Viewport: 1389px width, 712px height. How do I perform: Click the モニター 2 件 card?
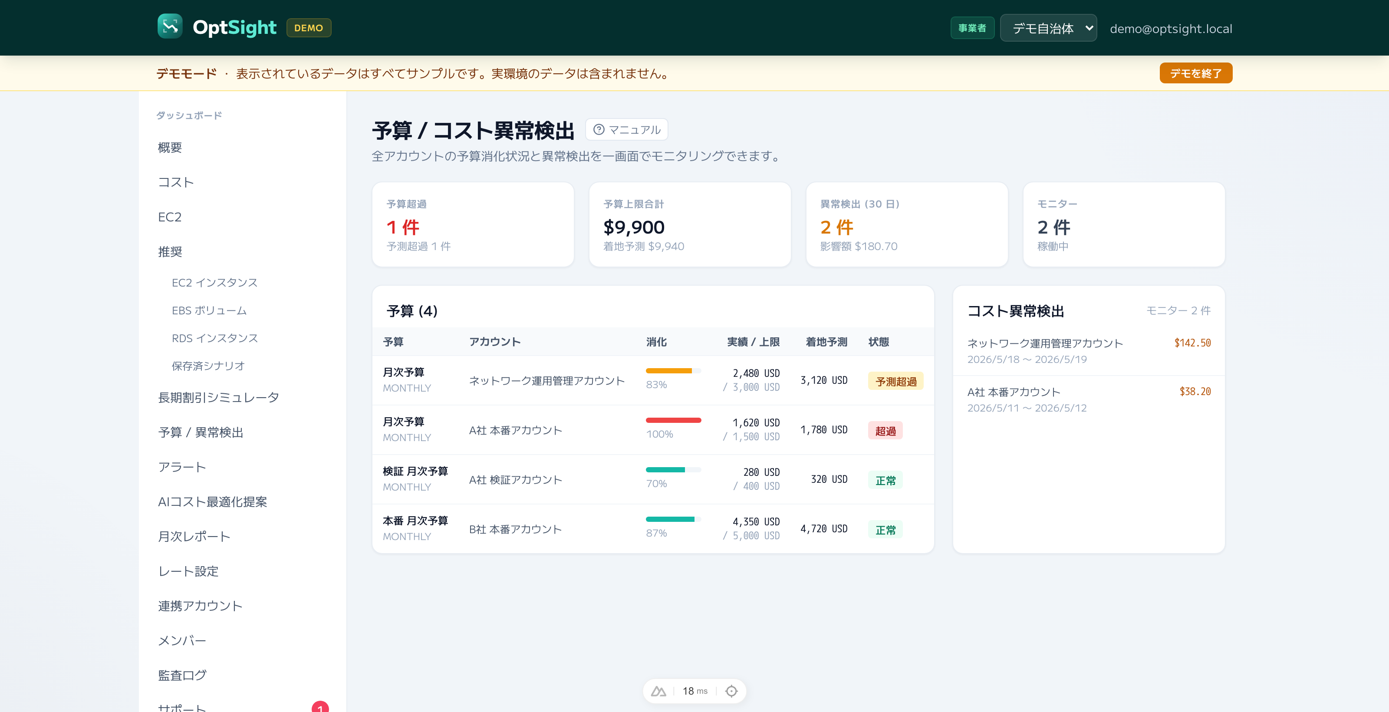tap(1124, 224)
